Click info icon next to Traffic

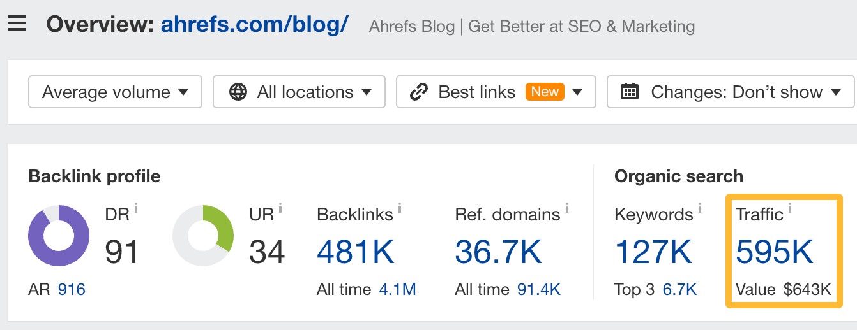point(790,208)
